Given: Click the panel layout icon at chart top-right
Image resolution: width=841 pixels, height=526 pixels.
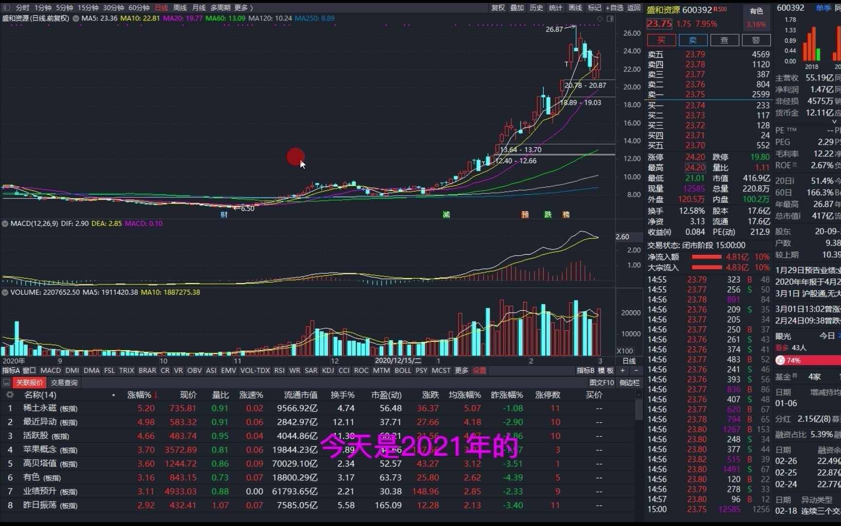Looking at the screenshot, I should click(x=610, y=19).
